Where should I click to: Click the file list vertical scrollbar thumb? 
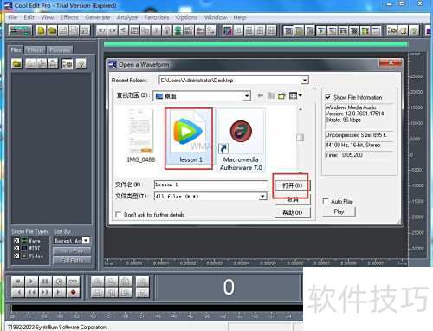pos(301,138)
